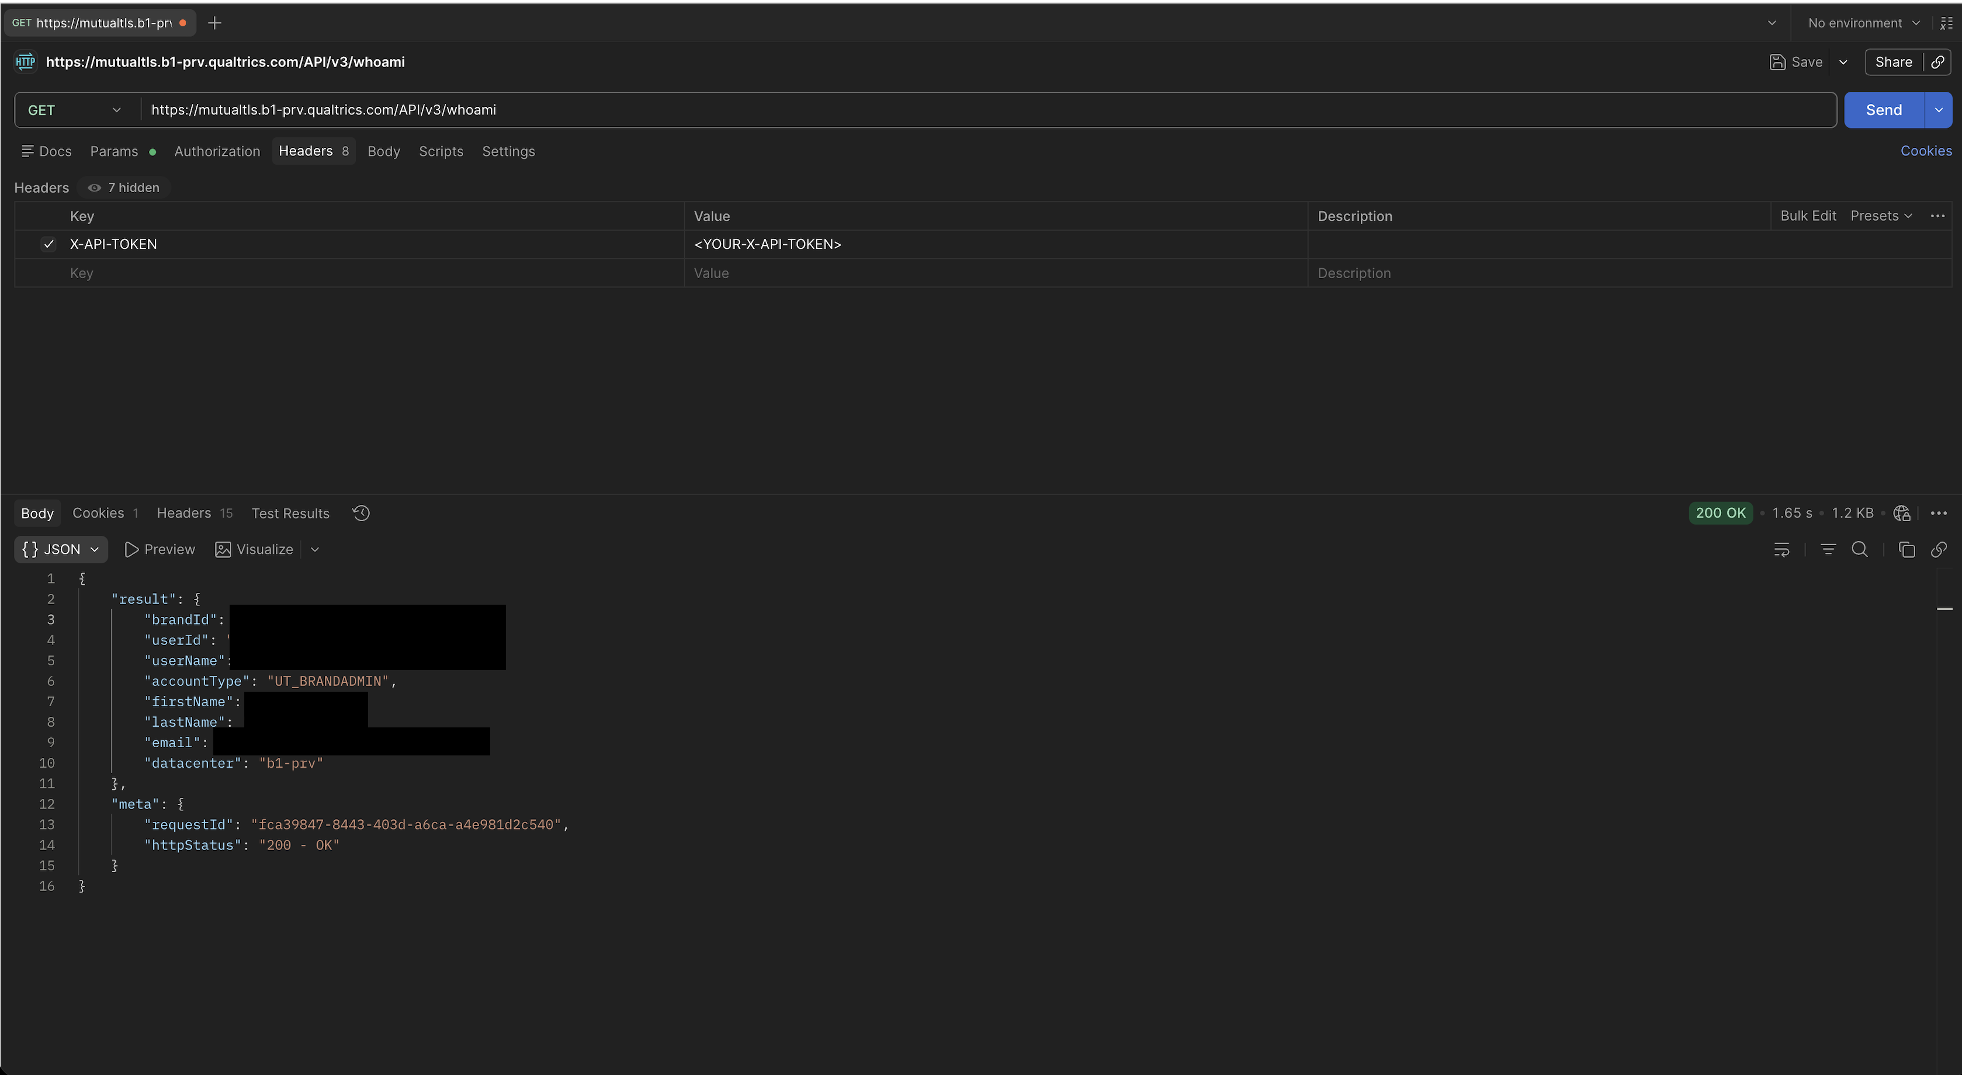Expand the Visualize options chevron
The image size is (1962, 1075).
pyautogui.click(x=314, y=550)
